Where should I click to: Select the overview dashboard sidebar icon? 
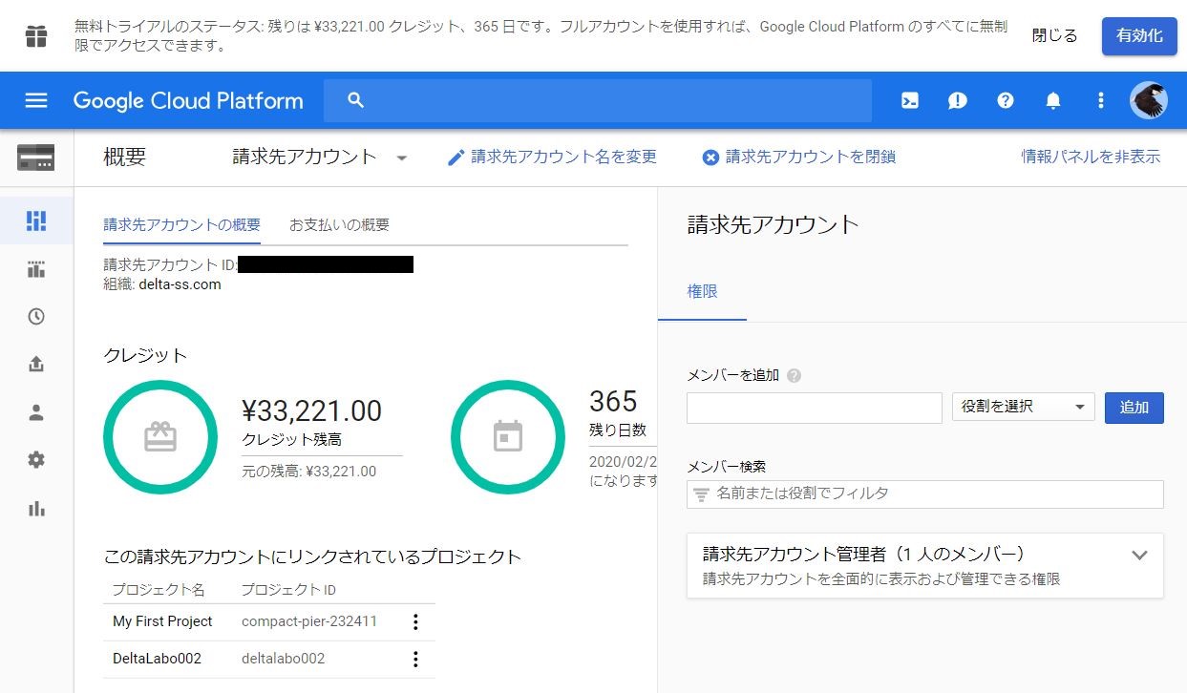click(36, 220)
